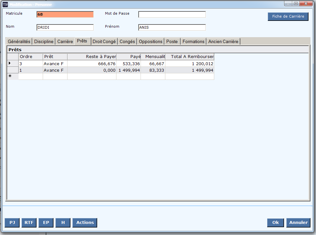This screenshot has width=316, height=235.
Task: Focus the Mot de Passe field
Action: (172, 14)
